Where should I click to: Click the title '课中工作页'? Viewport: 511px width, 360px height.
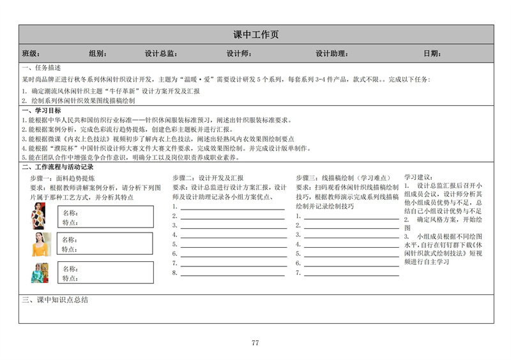point(256,34)
